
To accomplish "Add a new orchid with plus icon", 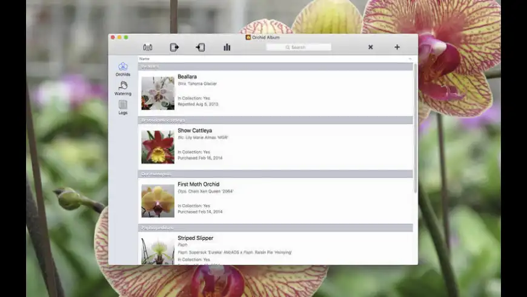I will tap(397, 47).
